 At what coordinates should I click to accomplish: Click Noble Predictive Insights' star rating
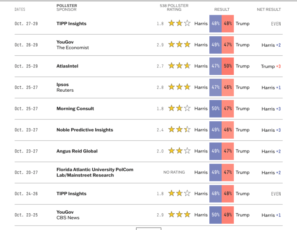point(179,130)
